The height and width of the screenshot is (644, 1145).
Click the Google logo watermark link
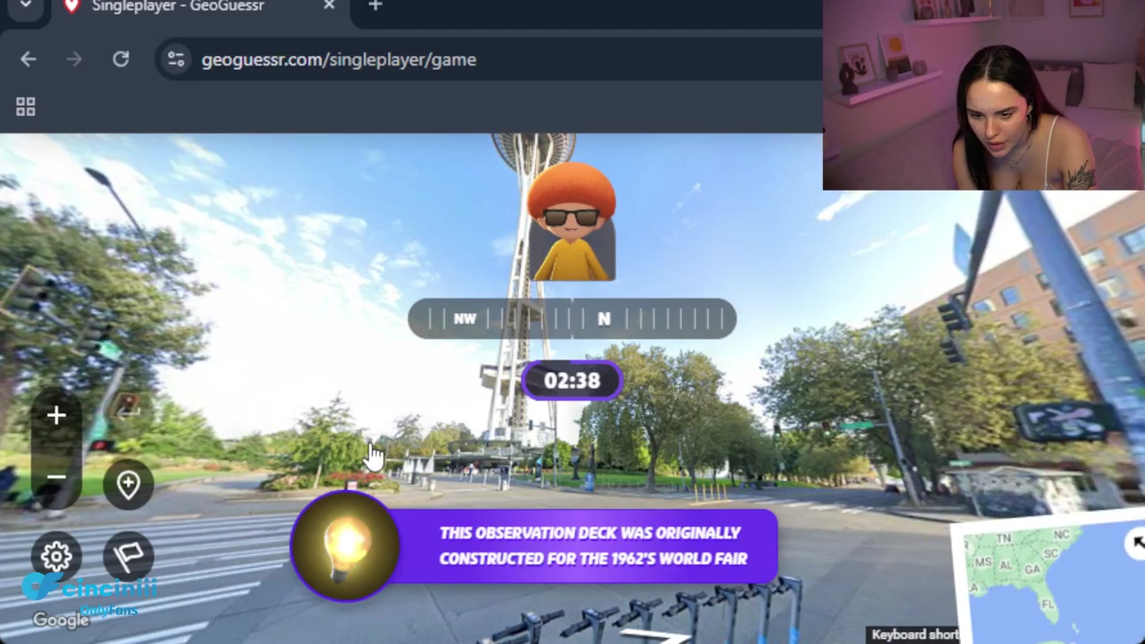pyautogui.click(x=61, y=620)
